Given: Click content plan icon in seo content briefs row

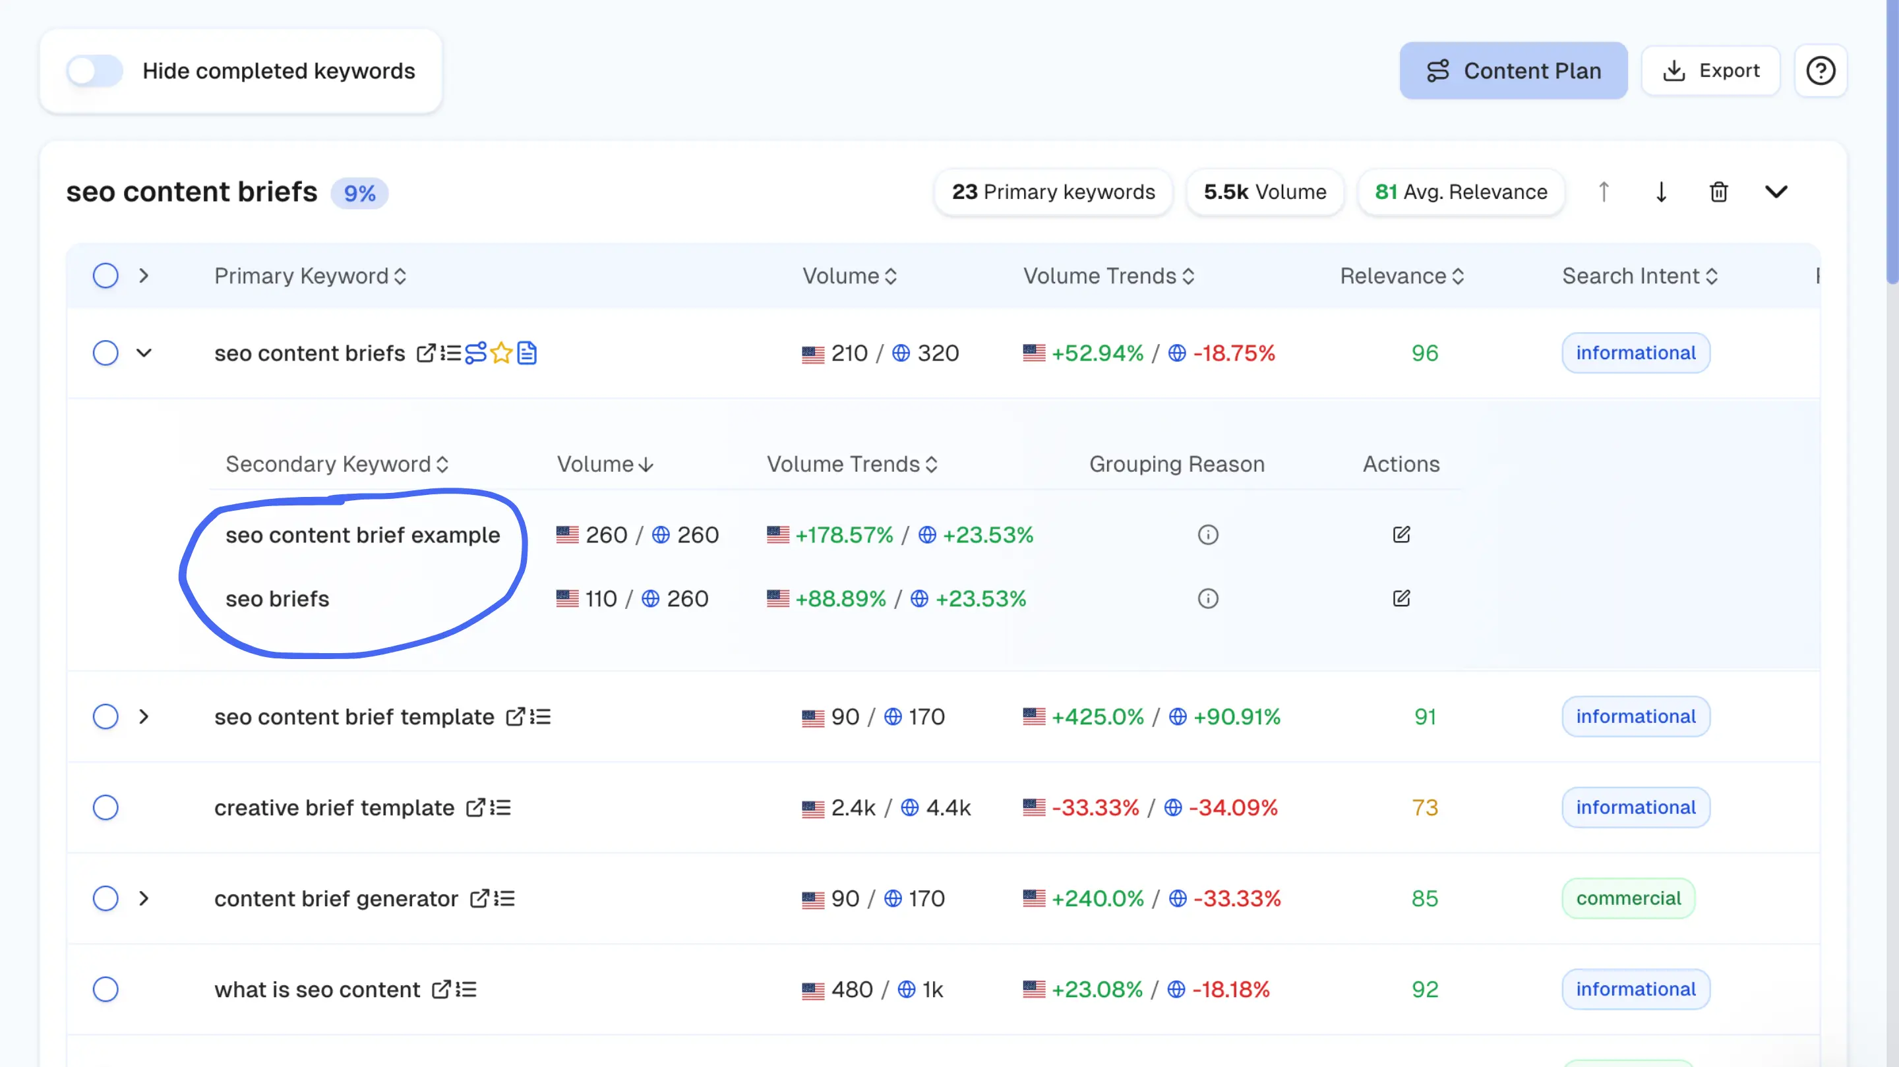Looking at the screenshot, I should click(x=475, y=353).
